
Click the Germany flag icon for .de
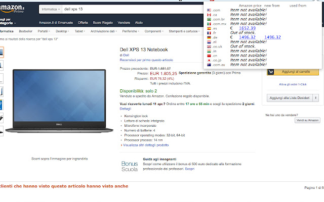click(x=209, y=37)
